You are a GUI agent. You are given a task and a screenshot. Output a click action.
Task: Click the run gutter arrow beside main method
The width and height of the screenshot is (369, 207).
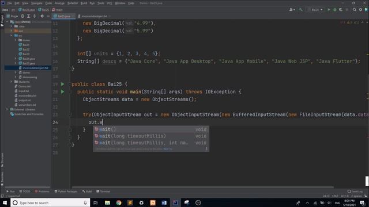[63, 92]
